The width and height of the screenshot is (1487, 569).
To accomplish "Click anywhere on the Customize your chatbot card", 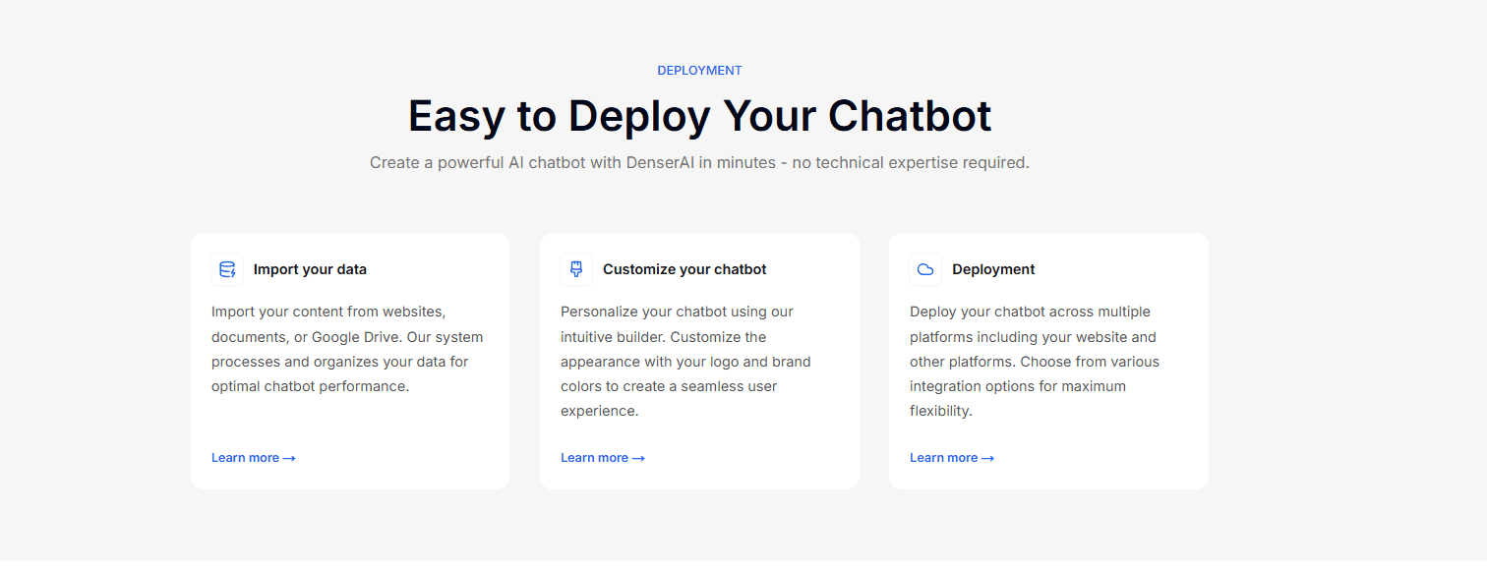I will pyautogui.click(x=699, y=361).
